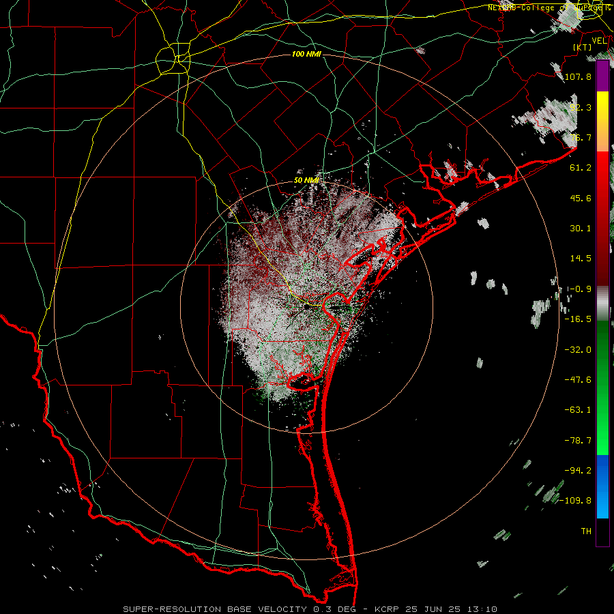Select the -78.7 velocity scale value

578,441
